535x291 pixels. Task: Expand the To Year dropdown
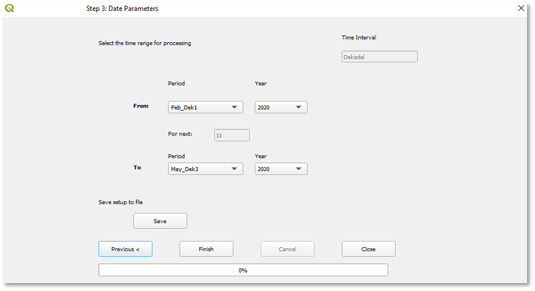coord(281,169)
